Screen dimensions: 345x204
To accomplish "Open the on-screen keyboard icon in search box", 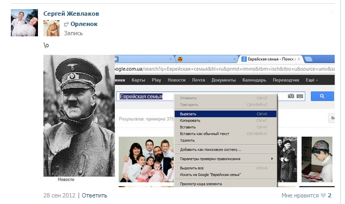I will pos(299,96).
